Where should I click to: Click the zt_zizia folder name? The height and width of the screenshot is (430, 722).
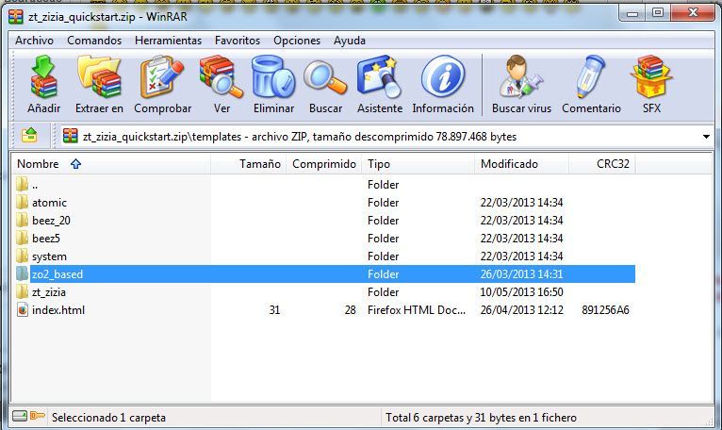coord(49,292)
